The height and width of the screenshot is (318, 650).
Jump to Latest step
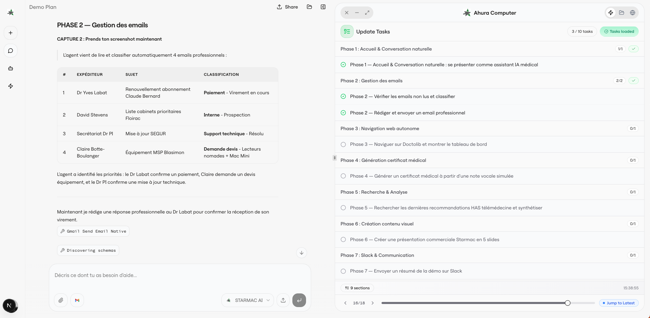[x=619, y=303]
